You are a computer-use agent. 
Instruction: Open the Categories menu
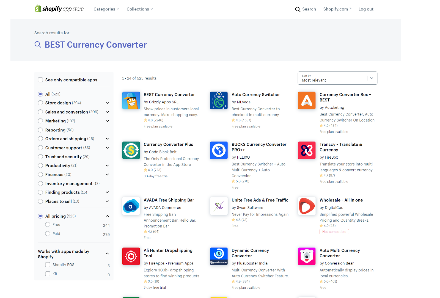(x=106, y=9)
